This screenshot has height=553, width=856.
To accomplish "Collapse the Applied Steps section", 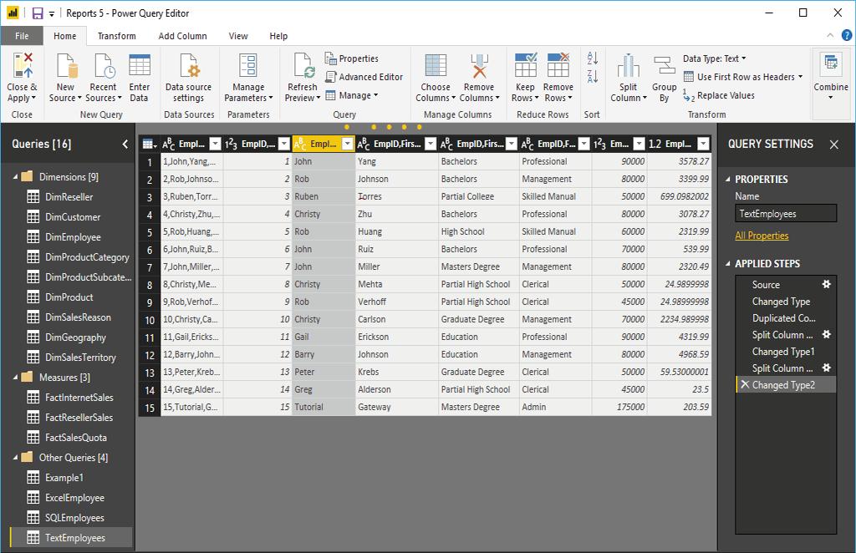I will tap(727, 264).
